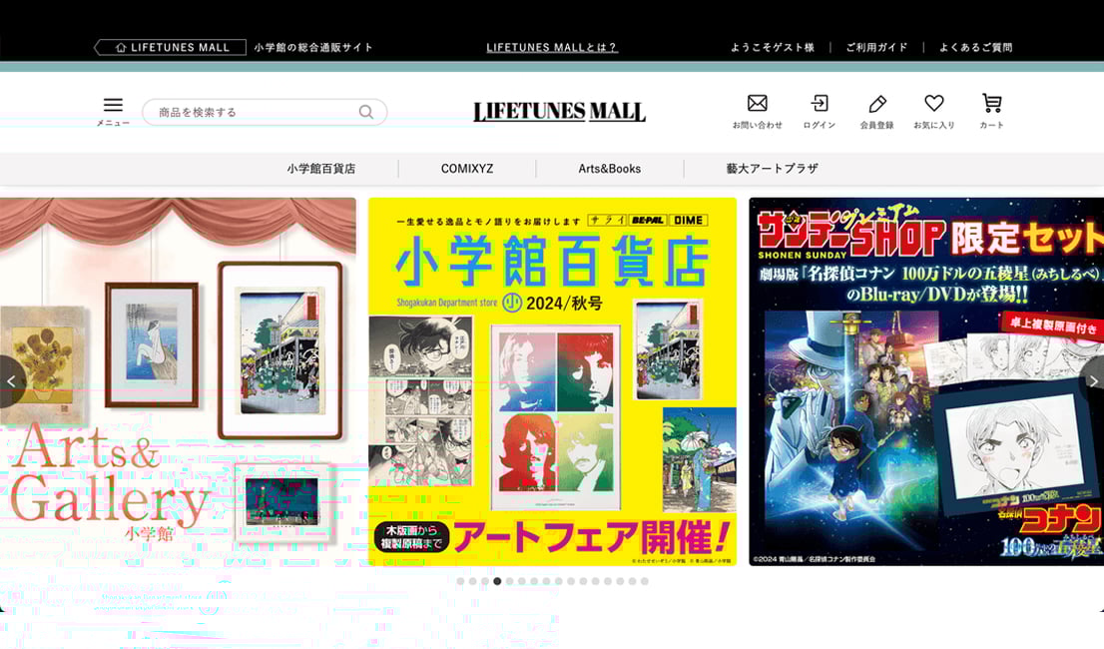The height and width of the screenshot is (649, 1104).
Task: Click the 商品を検索する search field
Action: (255, 112)
